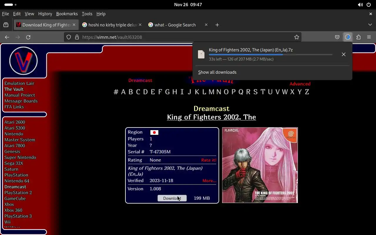
Task: Open Firefox View from the tab bar
Action: [6, 25]
